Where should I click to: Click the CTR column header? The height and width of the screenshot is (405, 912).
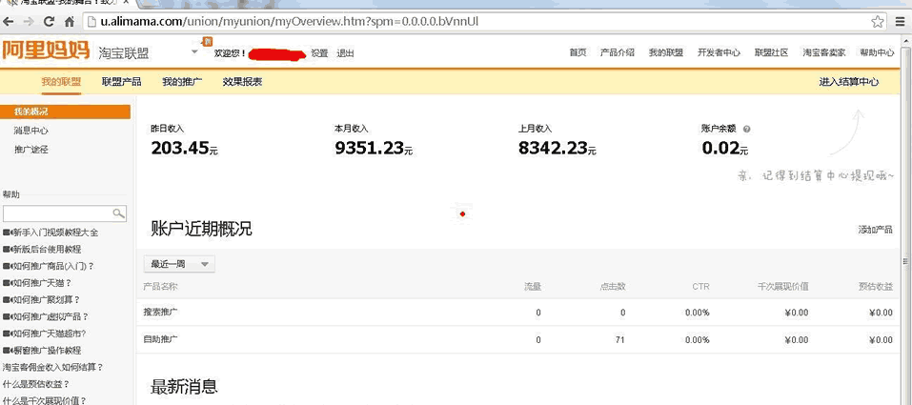[700, 287]
